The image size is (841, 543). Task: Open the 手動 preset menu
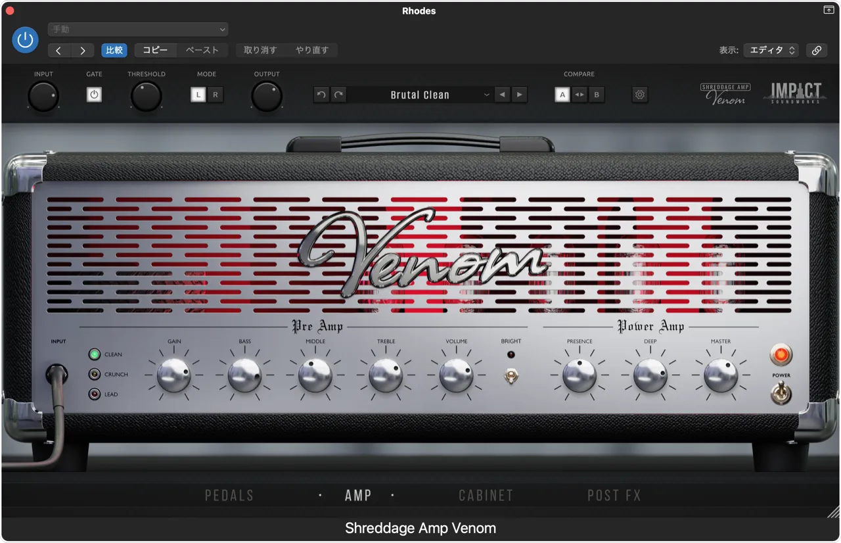tap(138, 30)
